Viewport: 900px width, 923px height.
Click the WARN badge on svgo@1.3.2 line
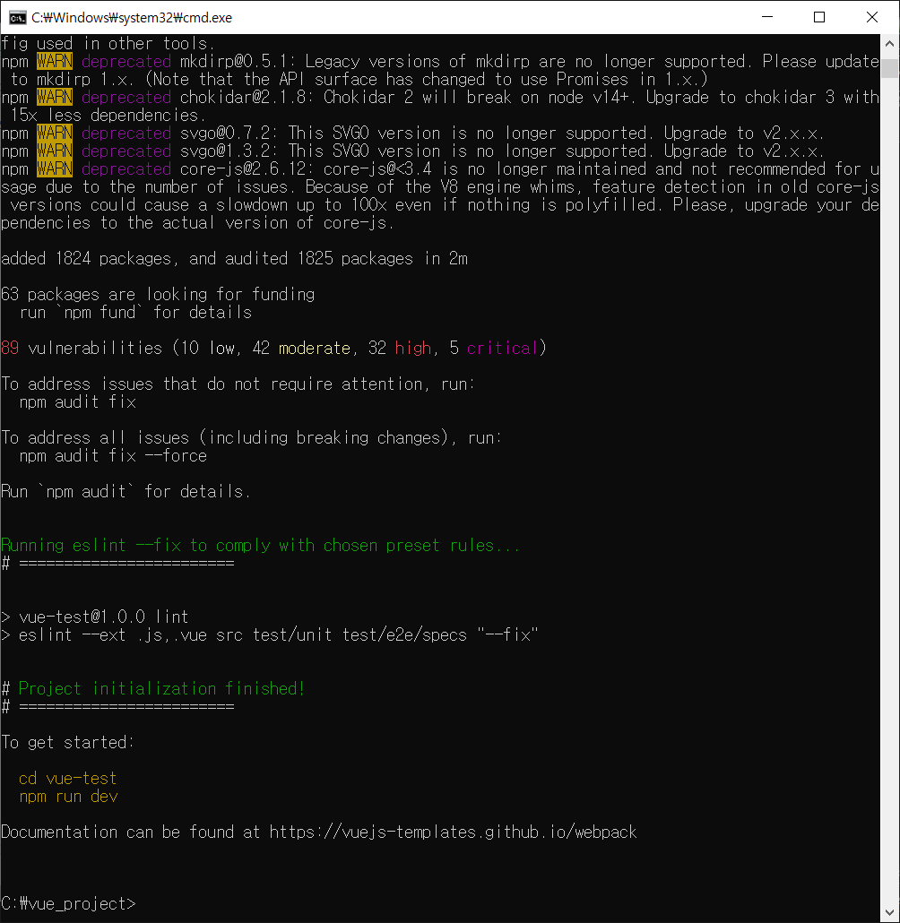click(55, 151)
